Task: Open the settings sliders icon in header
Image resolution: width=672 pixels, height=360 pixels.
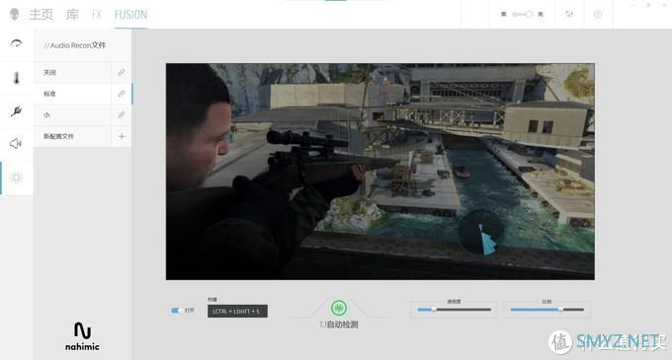Action: (569, 14)
